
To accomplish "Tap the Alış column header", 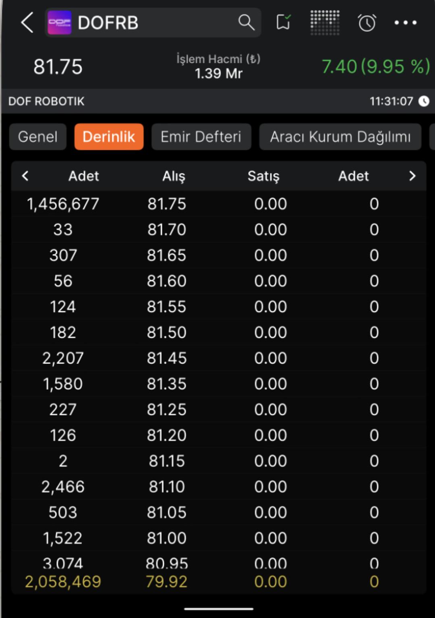I will (174, 176).
